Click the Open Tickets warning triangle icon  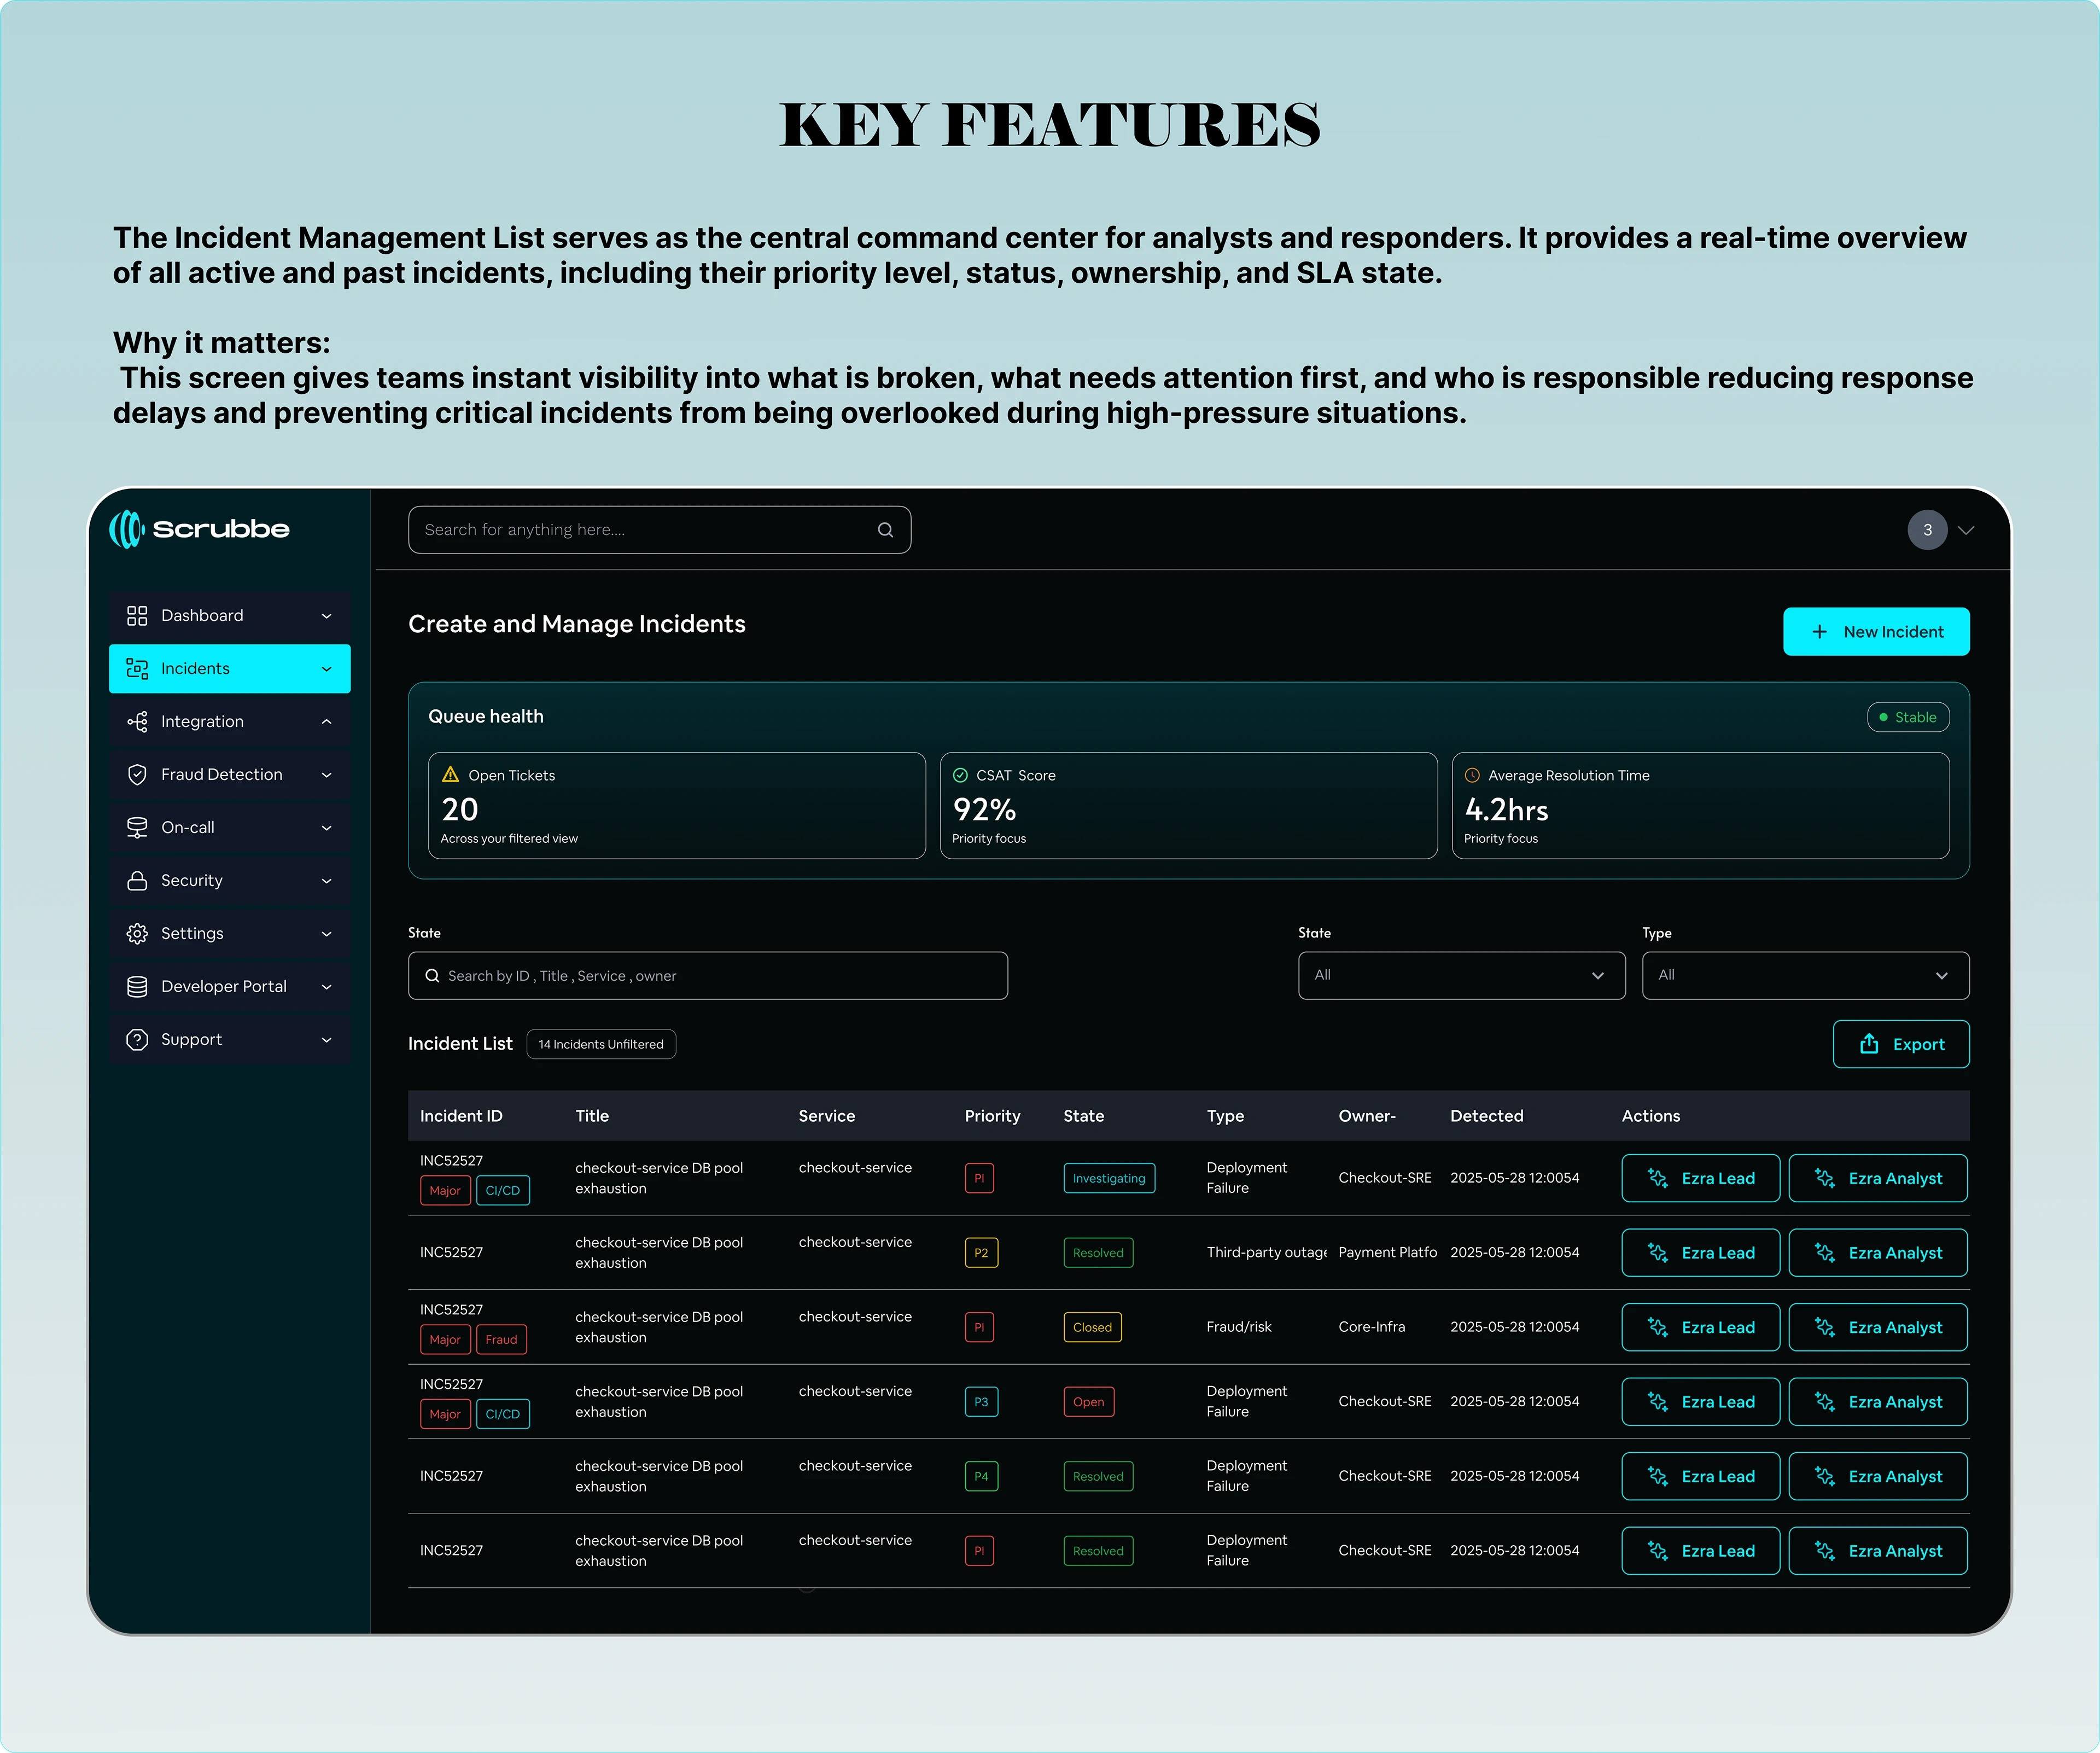coord(450,775)
